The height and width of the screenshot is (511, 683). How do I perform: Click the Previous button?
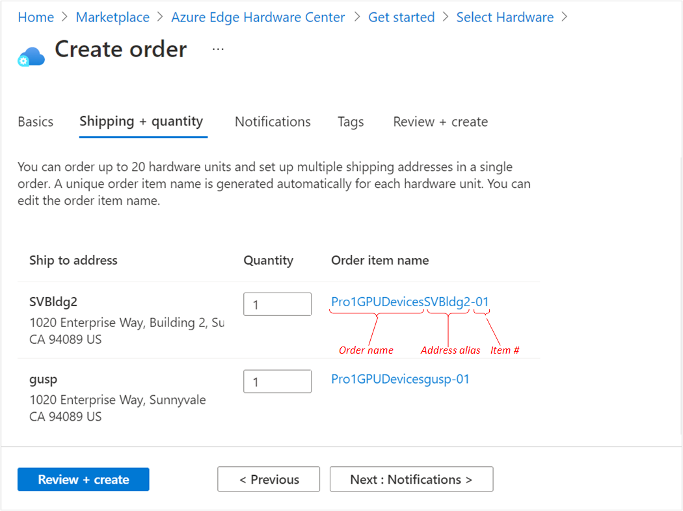(269, 479)
